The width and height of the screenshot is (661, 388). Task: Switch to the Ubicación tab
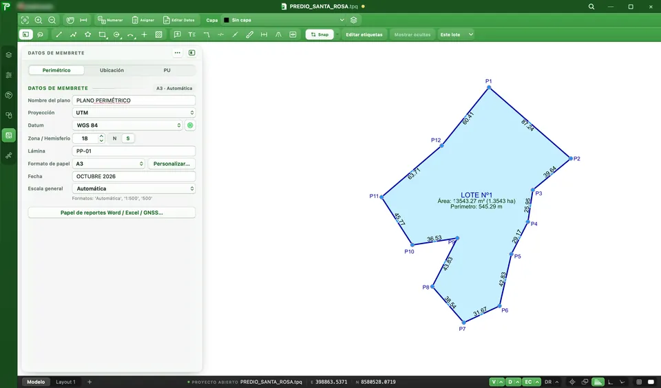point(112,70)
